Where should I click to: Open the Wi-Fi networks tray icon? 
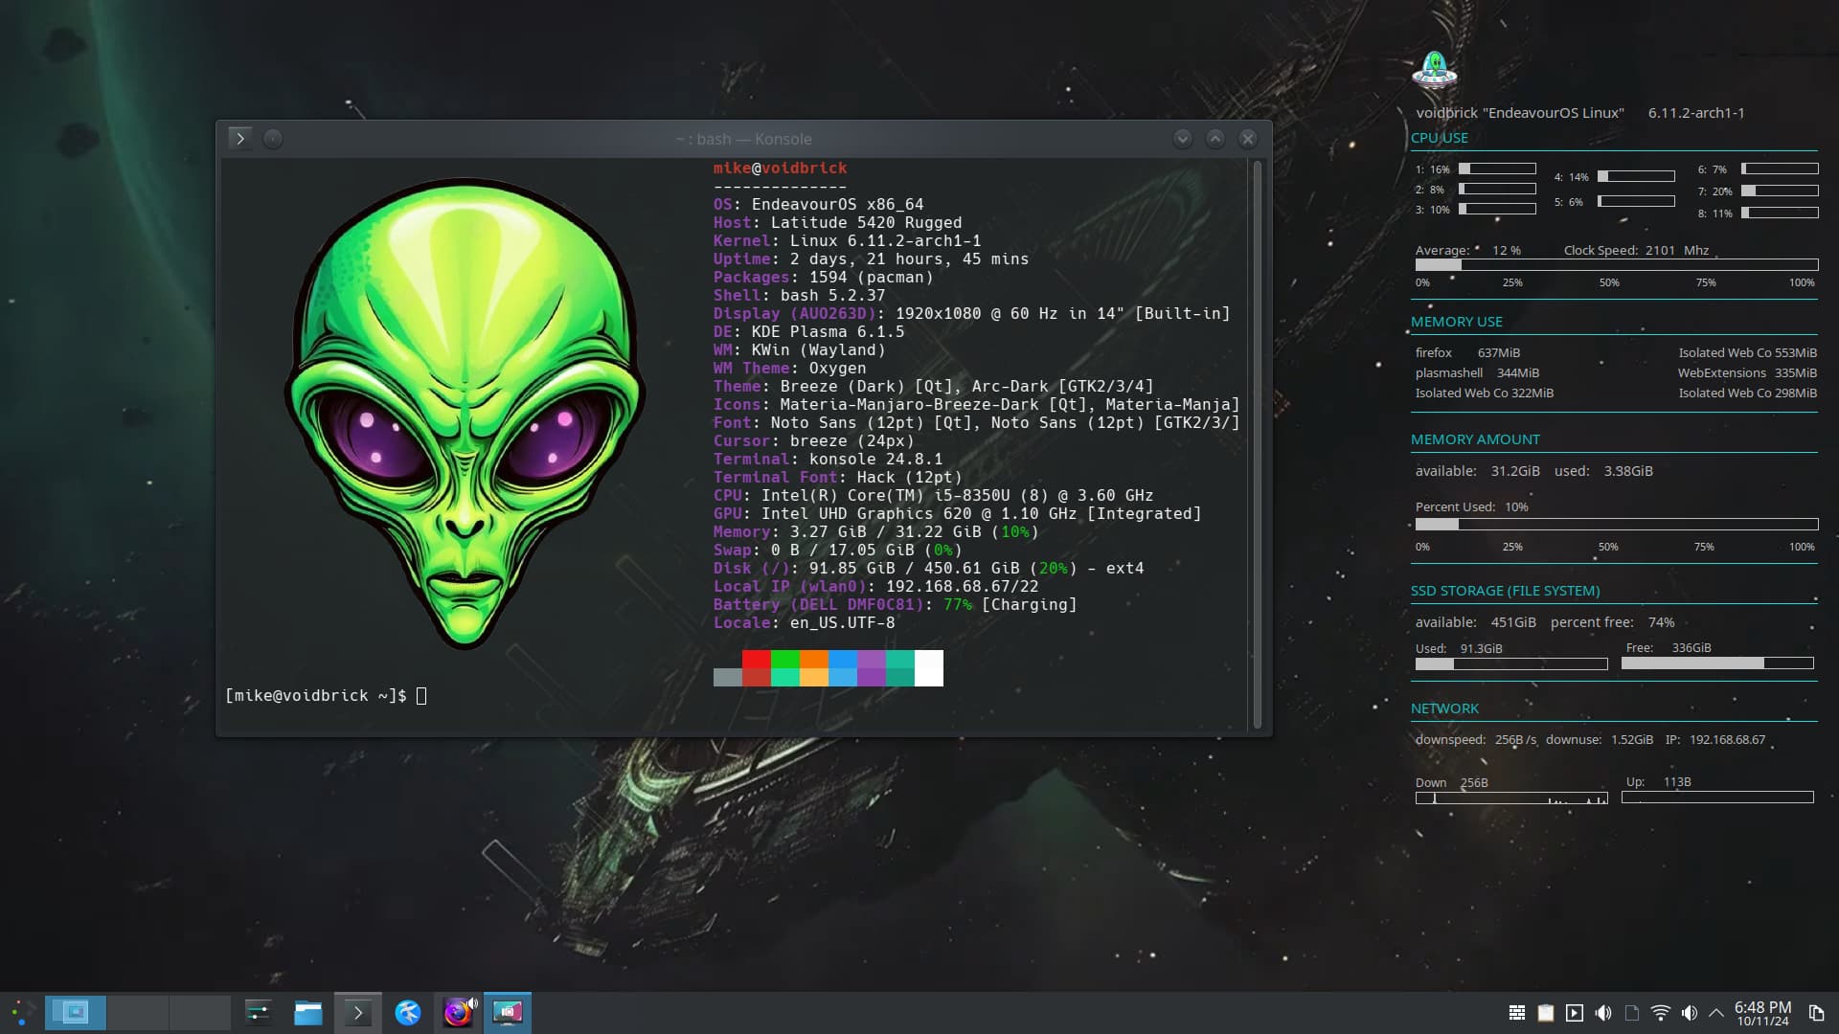[x=1661, y=1013]
